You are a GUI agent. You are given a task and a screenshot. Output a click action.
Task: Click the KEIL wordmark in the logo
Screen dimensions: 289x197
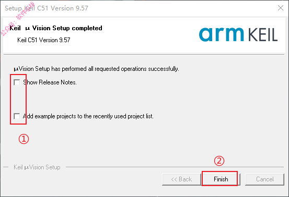coord(263,35)
